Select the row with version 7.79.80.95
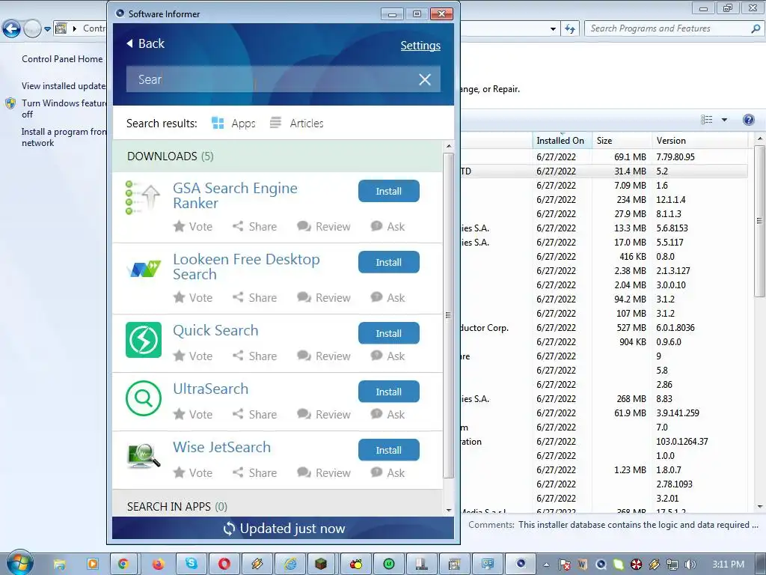 pos(604,157)
